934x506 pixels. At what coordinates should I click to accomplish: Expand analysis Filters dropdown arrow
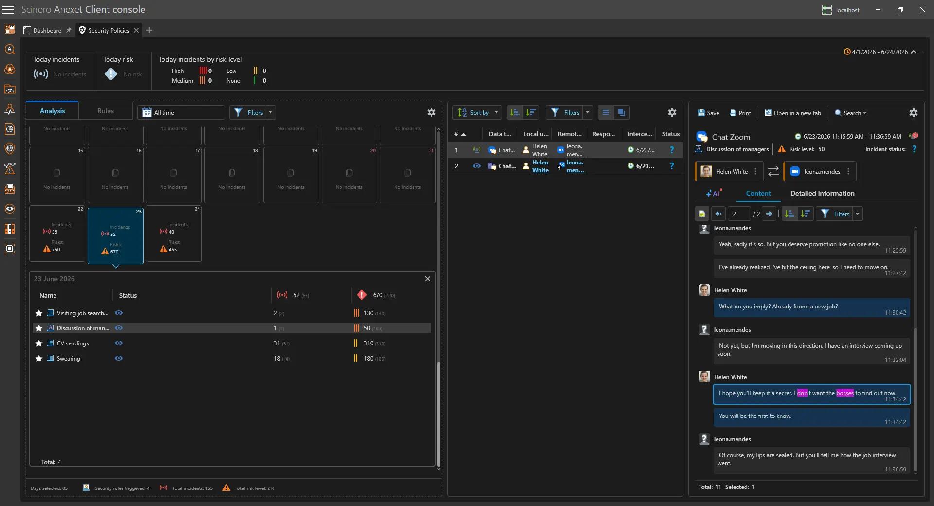click(x=271, y=113)
